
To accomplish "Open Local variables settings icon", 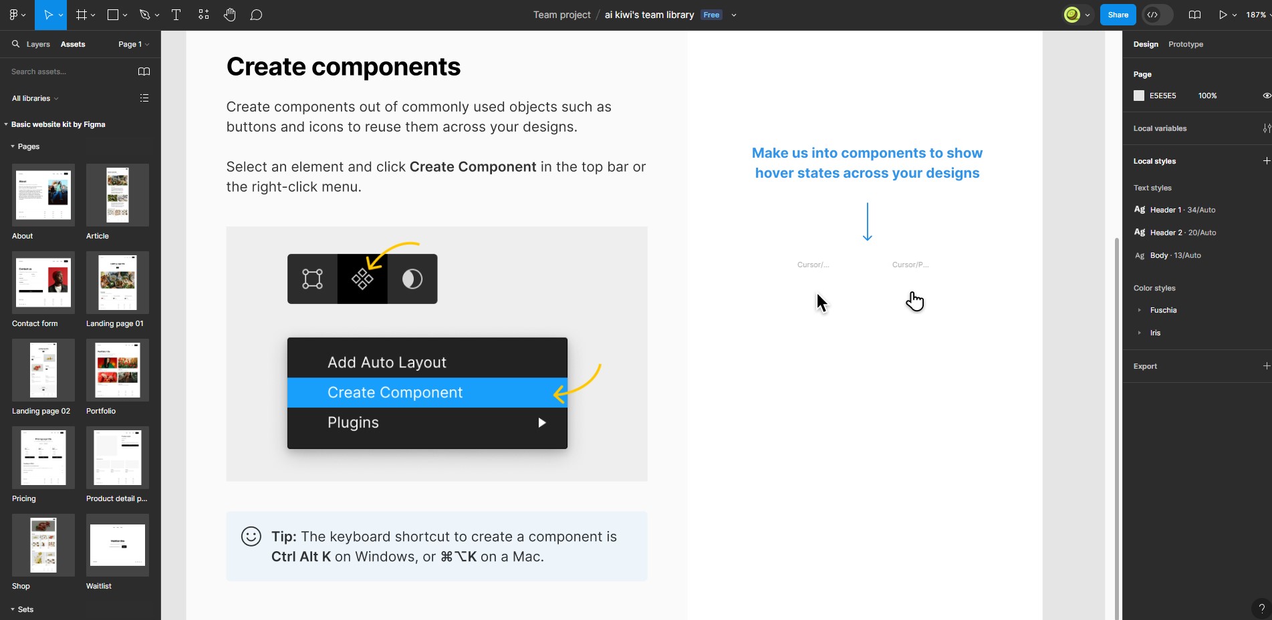I will pyautogui.click(x=1265, y=128).
